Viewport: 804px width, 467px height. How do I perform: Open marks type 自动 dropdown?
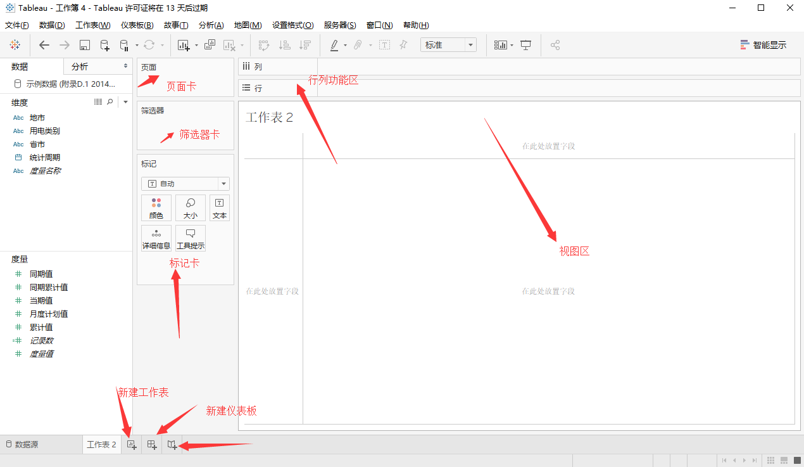click(185, 184)
